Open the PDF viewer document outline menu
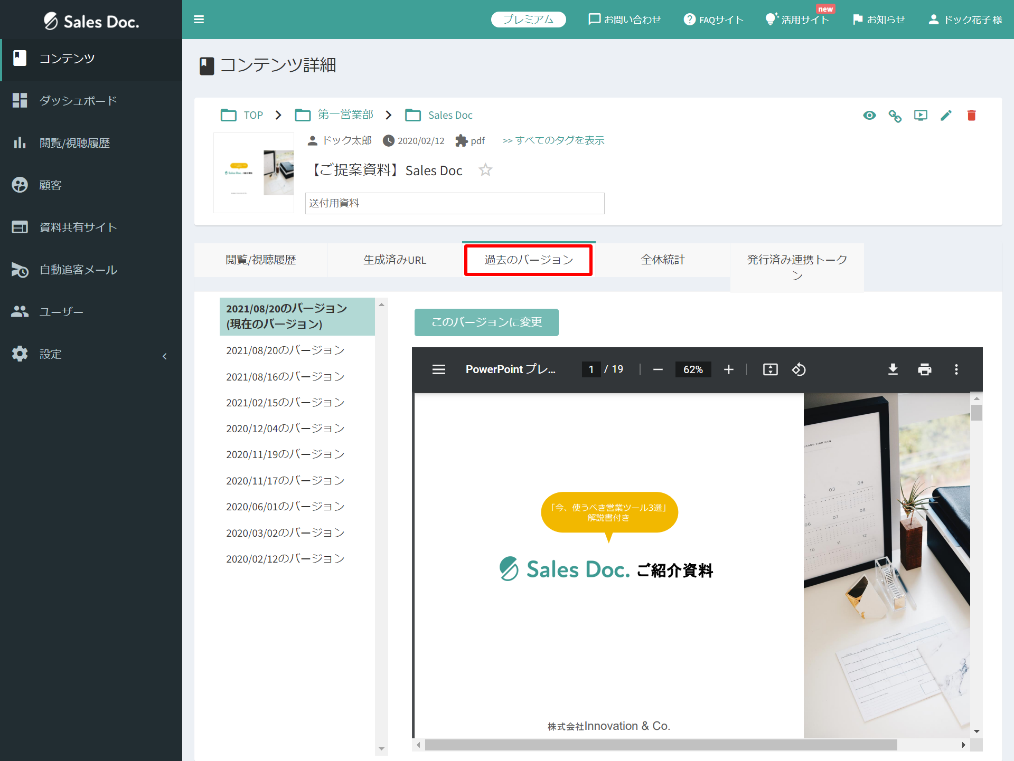The width and height of the screenshot is (1014, 761). coord(438,369)
